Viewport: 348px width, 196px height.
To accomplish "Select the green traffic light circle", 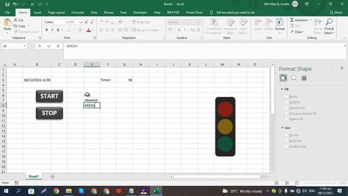I will (x=225, y=144).
